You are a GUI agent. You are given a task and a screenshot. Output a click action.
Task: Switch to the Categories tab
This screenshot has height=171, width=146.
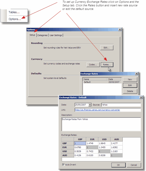[x=42, y=35]
